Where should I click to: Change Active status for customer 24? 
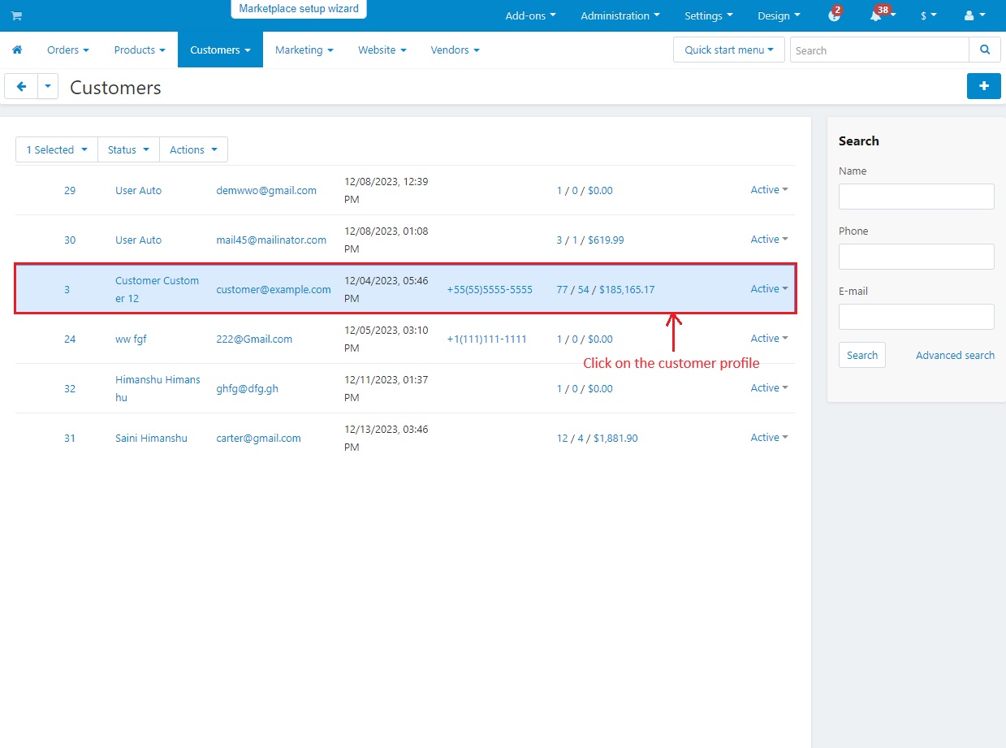coord(769,338)
